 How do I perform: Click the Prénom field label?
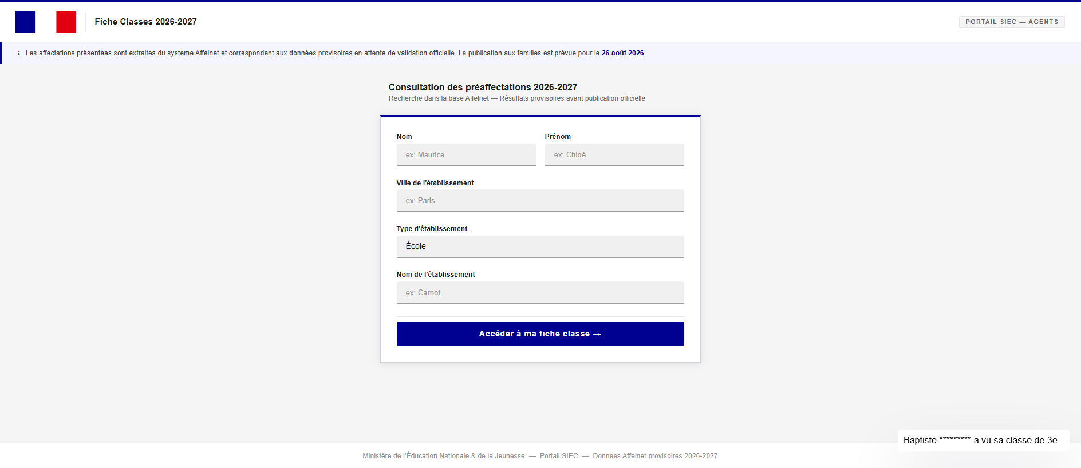(x=558, y=137)
